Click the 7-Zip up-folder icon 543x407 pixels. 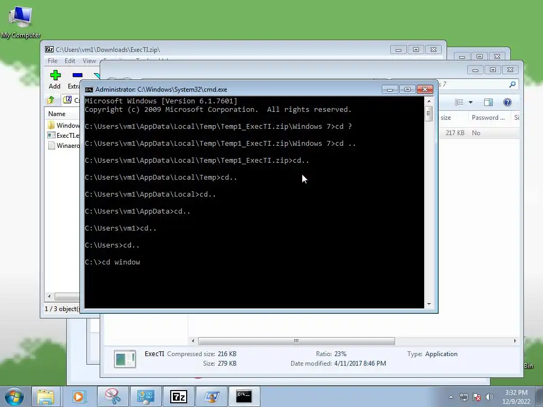coord(51,100)
